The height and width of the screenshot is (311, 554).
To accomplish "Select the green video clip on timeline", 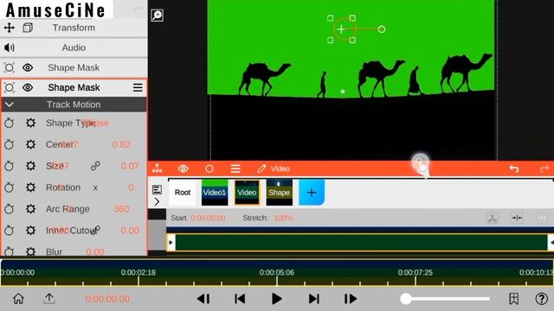I will 362,243.
